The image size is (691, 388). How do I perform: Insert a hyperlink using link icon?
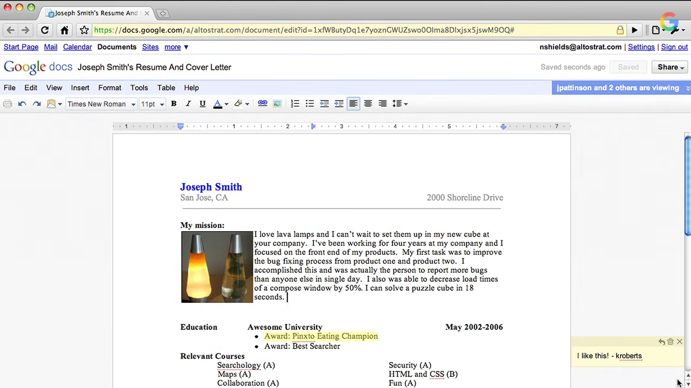pos(262,103)
